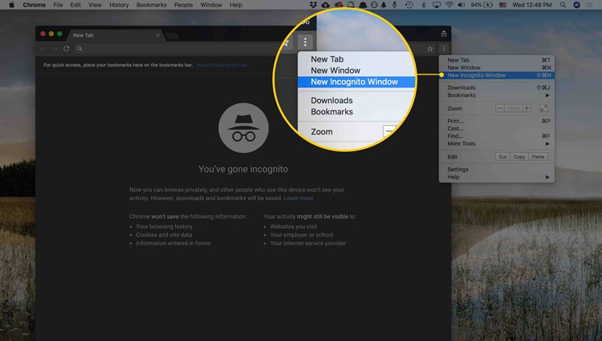The height and width of the screenshot is (341, 602).
Task: Click the three-dot Chrome menu button
Action: [x=444, y=49]
